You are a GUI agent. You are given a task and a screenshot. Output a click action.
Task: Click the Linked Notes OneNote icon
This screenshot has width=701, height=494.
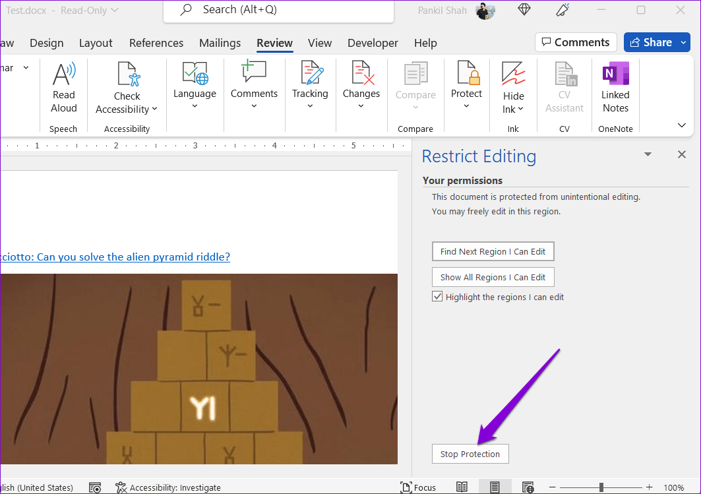tap(615, 75)
